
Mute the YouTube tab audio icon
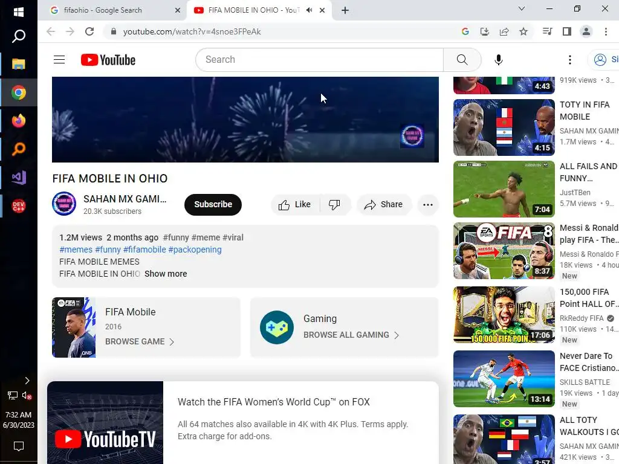coord(309,10)
